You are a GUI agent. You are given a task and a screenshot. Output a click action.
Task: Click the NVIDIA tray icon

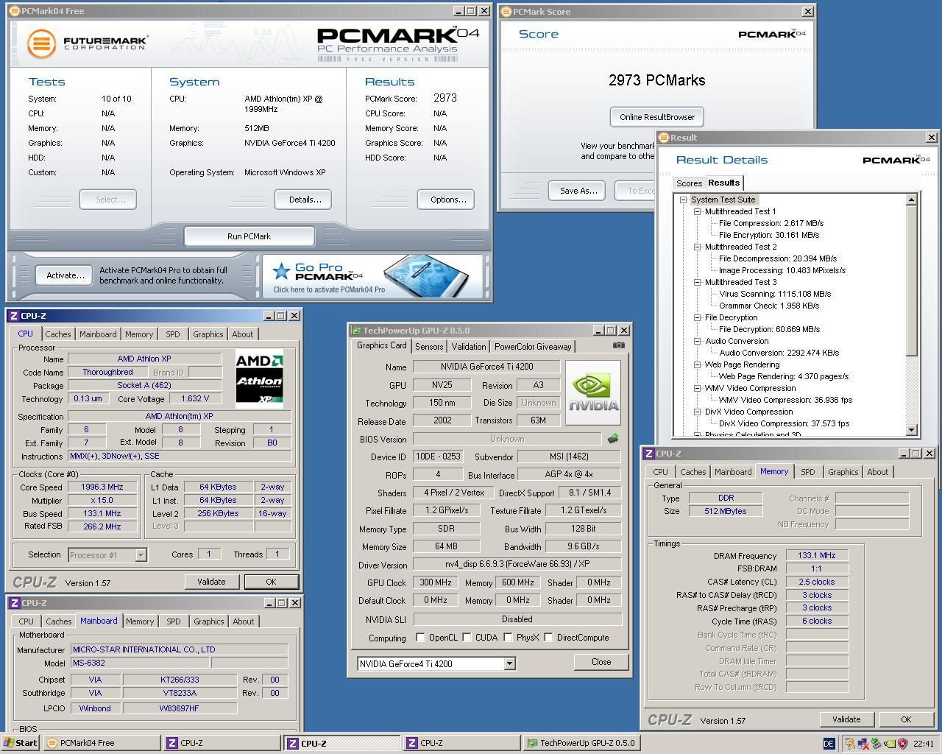(x=889, y=744)
